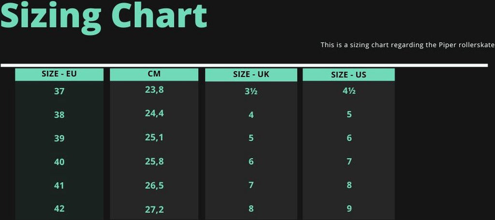Select the SIZE - UK column header
495x220 pixels.
tap(251, 75)
